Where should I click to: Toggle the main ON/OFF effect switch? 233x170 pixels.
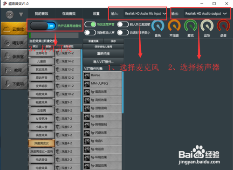43,26
